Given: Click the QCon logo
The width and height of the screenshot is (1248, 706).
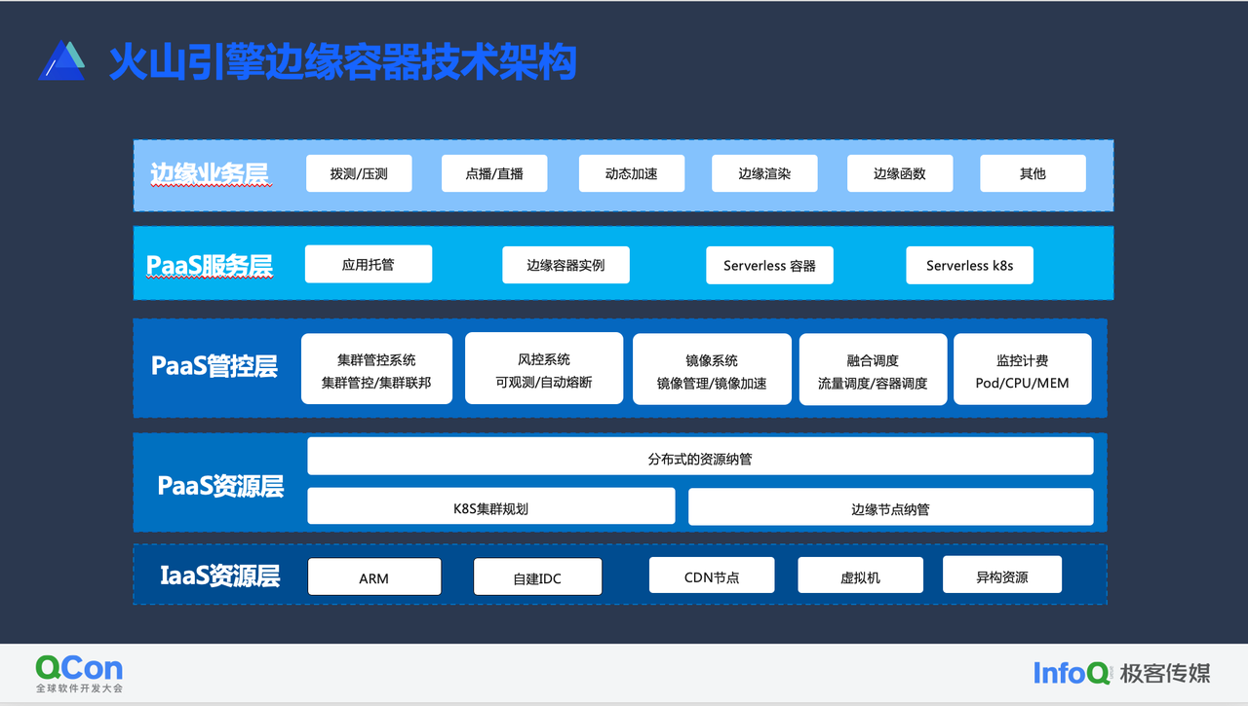Looking at the screenshot, I should point(80,674).
